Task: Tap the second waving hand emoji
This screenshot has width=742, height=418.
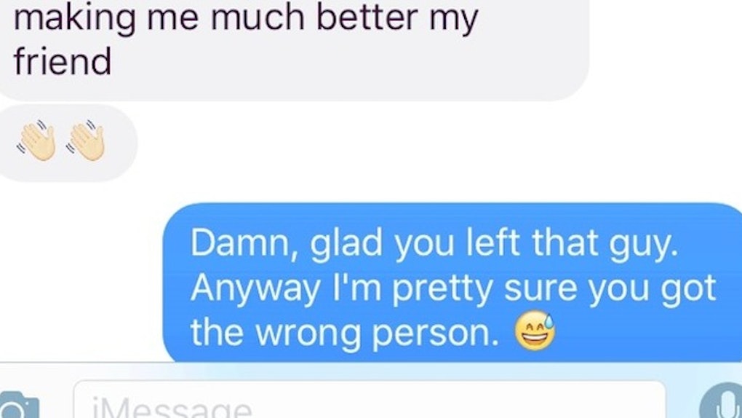Action: point(87,141)
